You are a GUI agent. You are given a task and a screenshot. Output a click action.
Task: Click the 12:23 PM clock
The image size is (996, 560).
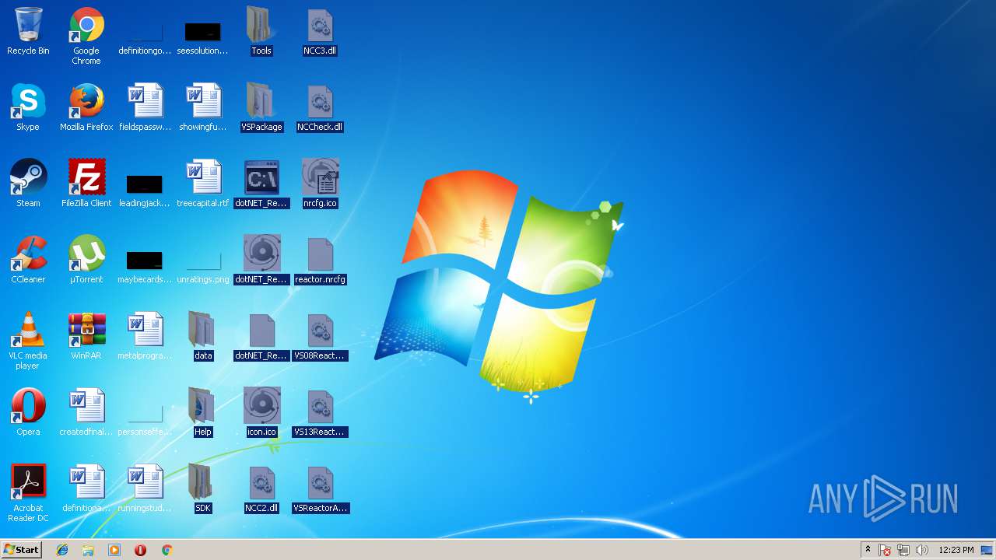[x=956, y=550]
